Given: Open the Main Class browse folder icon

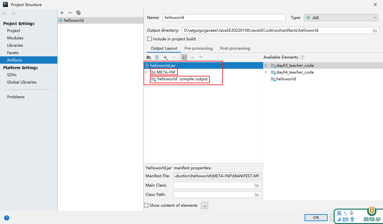Looking at the screenshot, I should coord(257,185).
